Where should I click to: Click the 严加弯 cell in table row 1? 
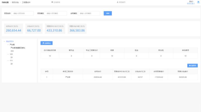68,77
